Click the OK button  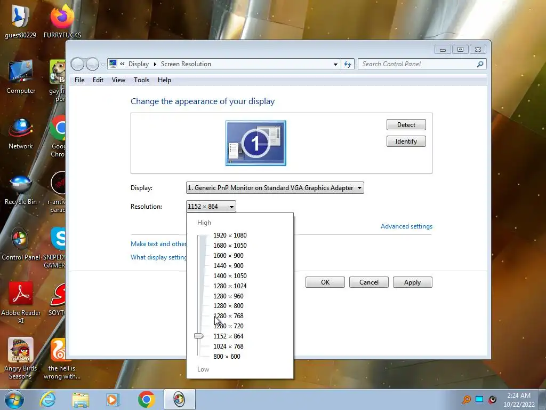point(325,282)
